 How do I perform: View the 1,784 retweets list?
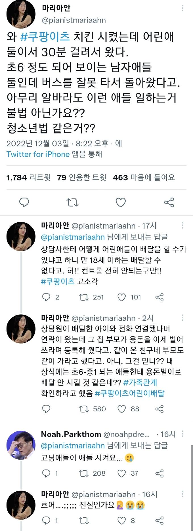[28, 178]
